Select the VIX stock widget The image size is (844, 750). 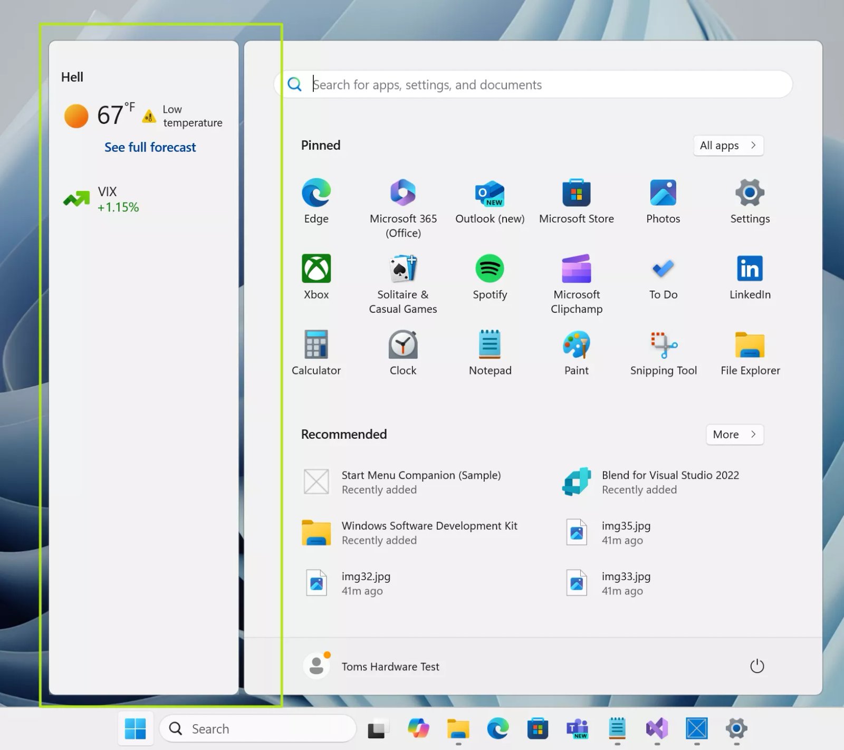point(103,199)
